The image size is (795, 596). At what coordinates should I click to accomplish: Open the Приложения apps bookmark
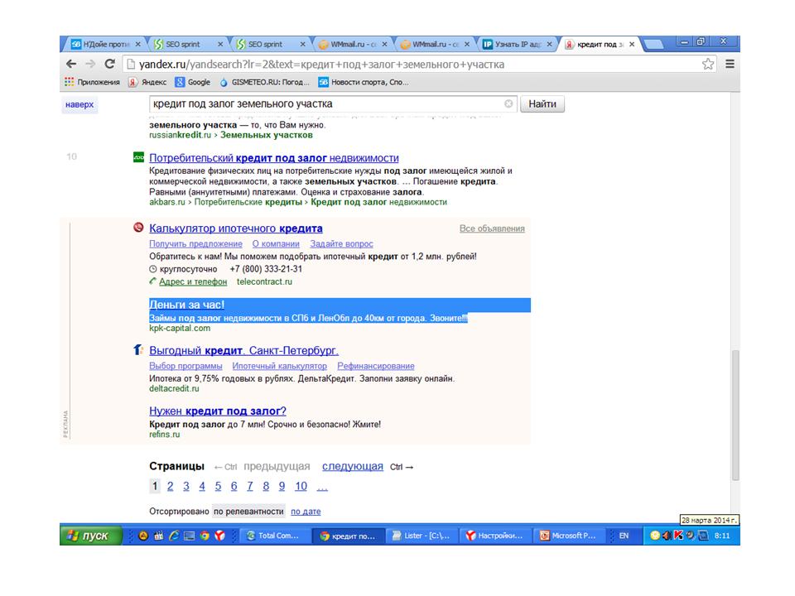tap(92, 82)
